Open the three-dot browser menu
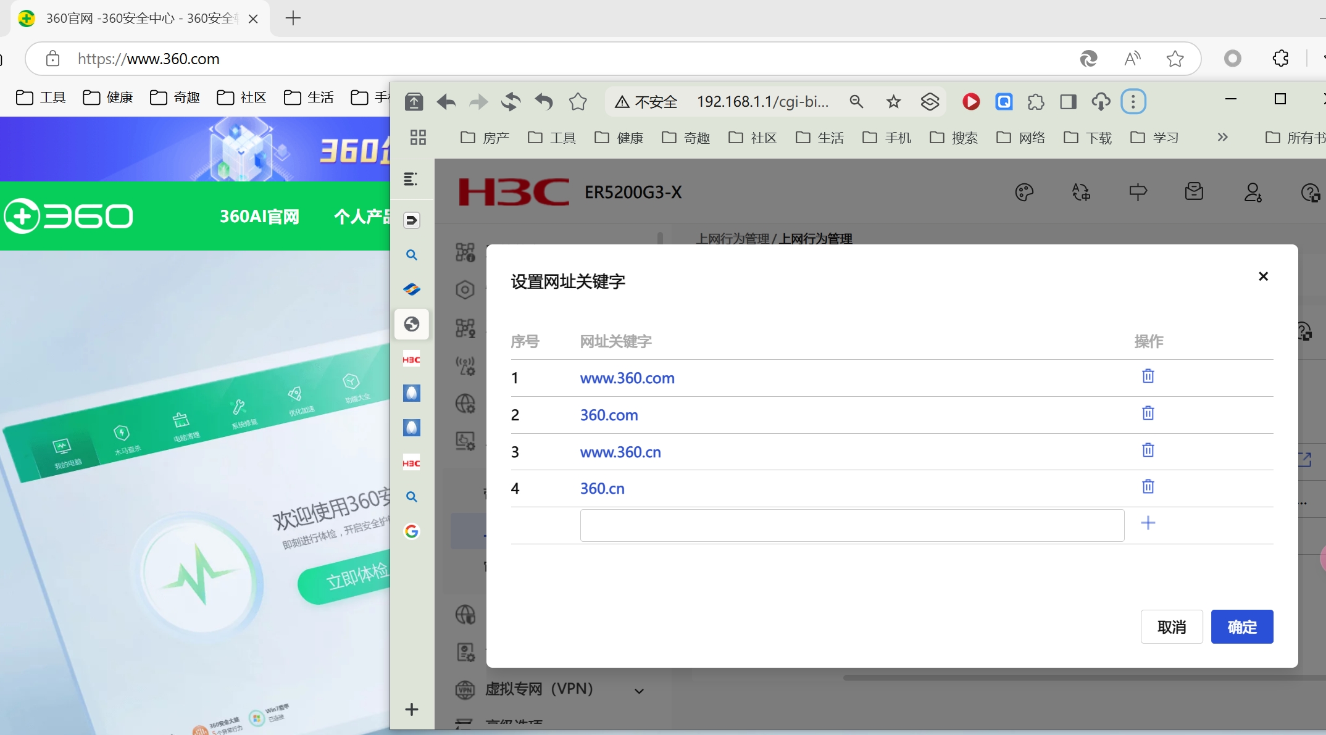This screenshot has height=735, width=1326. [x=1133, y=102]
